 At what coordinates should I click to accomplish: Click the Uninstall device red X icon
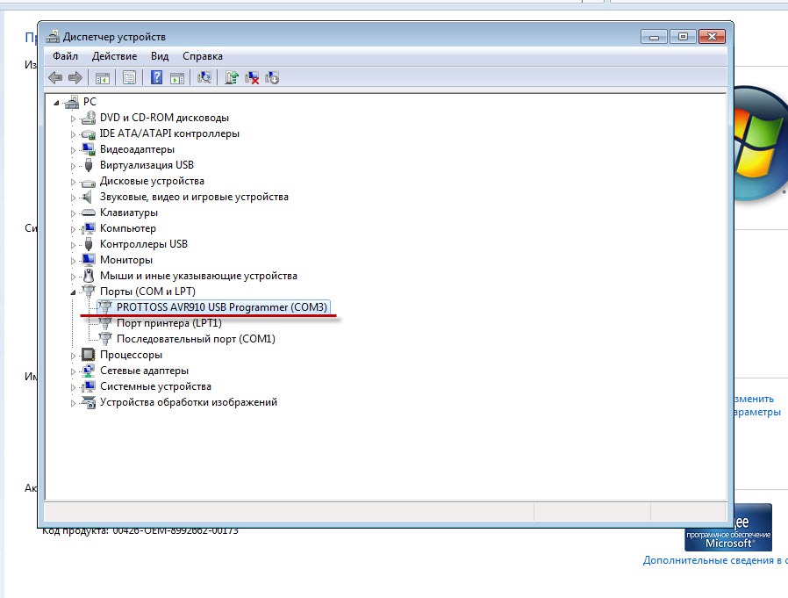[x=252, y=77]
